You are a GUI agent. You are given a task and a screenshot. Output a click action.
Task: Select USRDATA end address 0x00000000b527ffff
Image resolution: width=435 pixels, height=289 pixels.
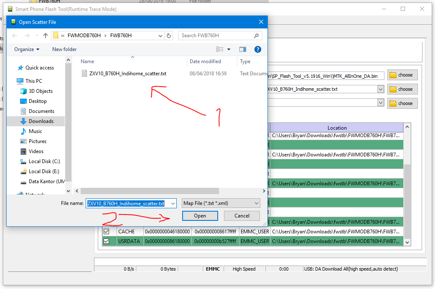(215, 241)
